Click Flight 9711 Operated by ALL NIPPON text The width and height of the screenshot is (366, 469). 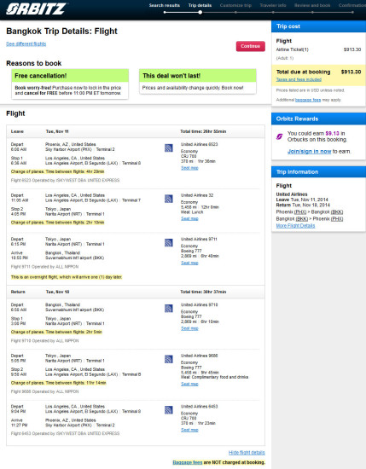[44, 267]
